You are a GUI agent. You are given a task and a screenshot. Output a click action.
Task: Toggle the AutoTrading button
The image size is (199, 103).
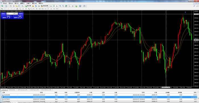click(x=44, y=6)
